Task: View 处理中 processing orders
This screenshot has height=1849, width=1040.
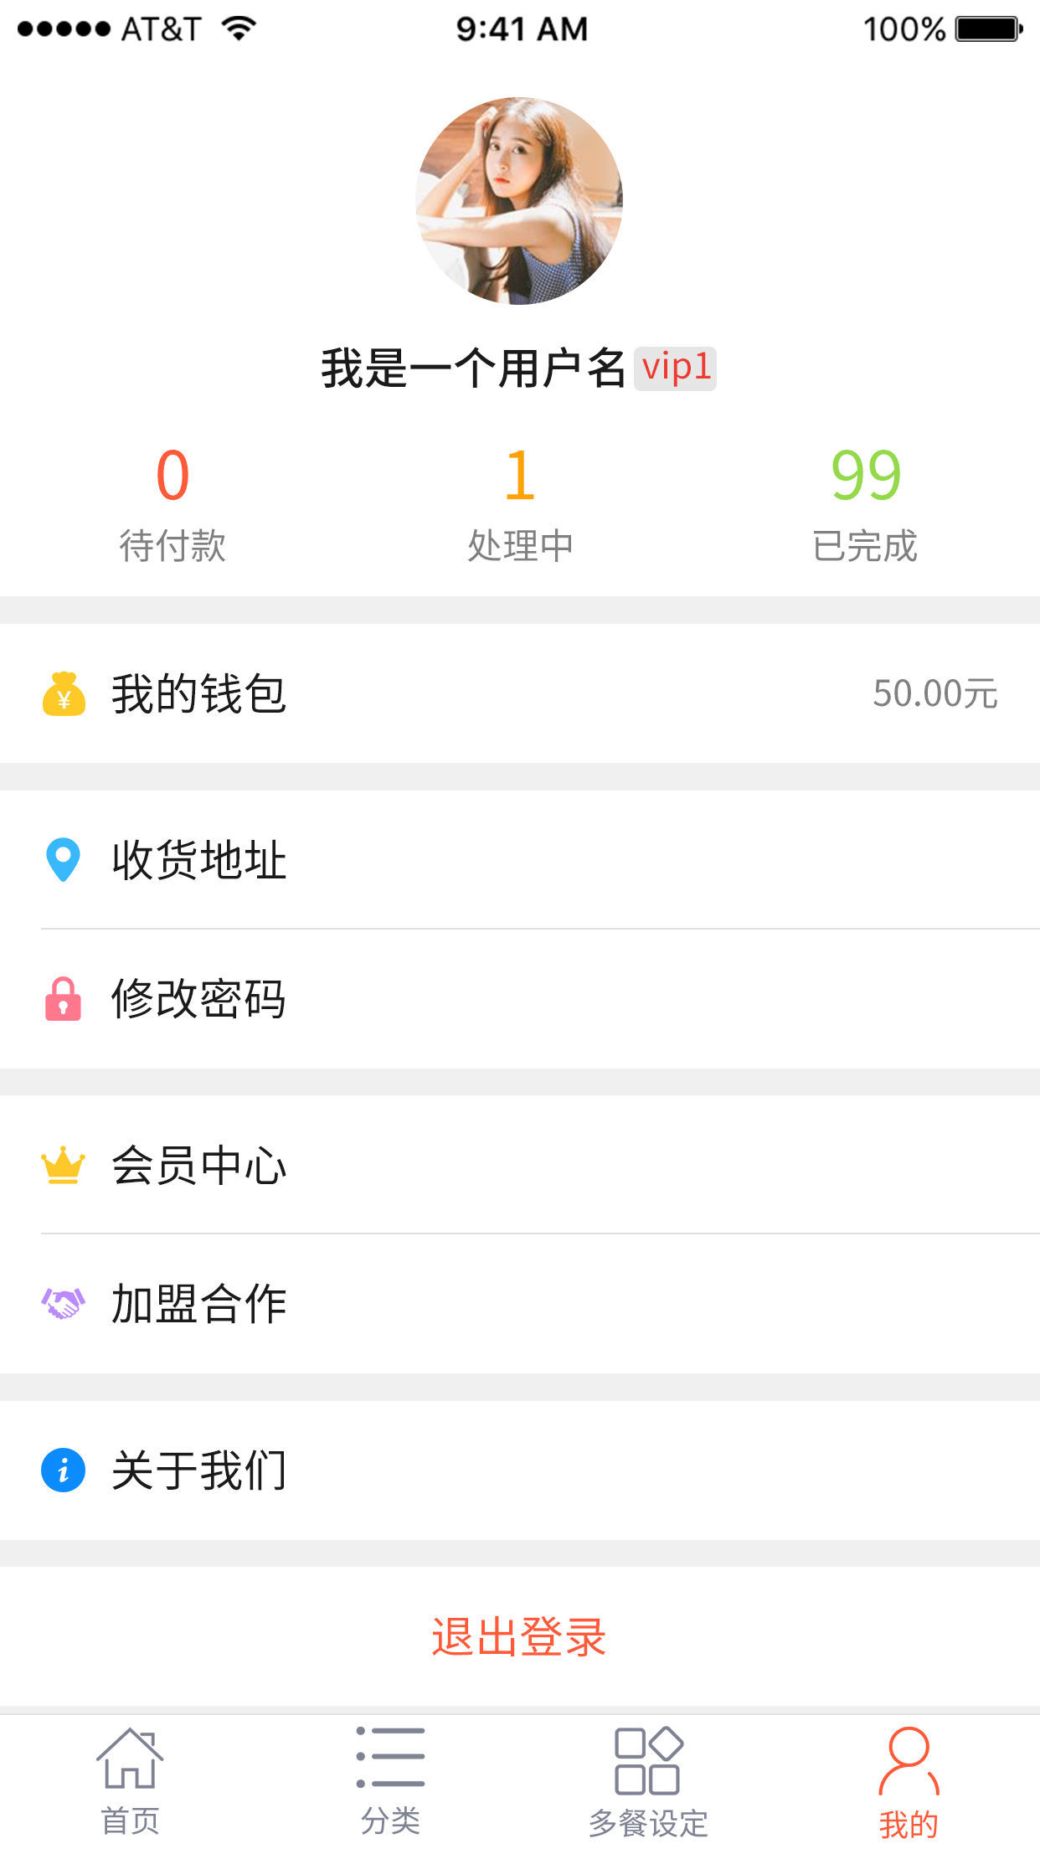Action: (x=520, y=504)
